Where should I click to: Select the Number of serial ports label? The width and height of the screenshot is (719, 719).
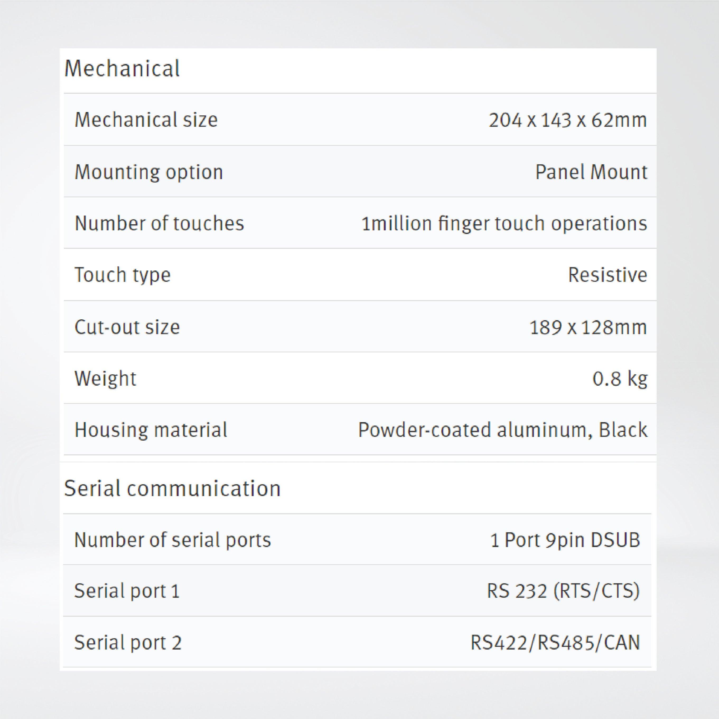(x=173, y=540)
